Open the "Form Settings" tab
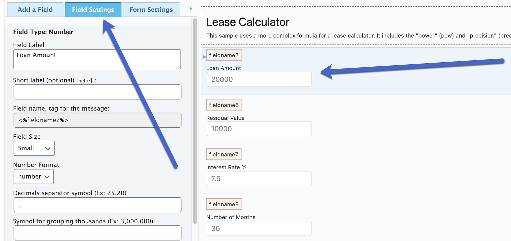The image size is (511, 241). tap(151, 9)
